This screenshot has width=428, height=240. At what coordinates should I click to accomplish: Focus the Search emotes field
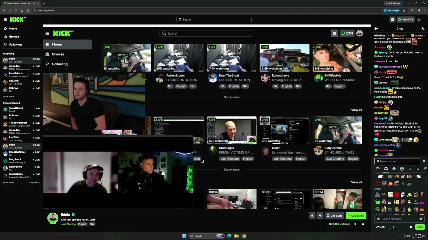coord(397,161)
